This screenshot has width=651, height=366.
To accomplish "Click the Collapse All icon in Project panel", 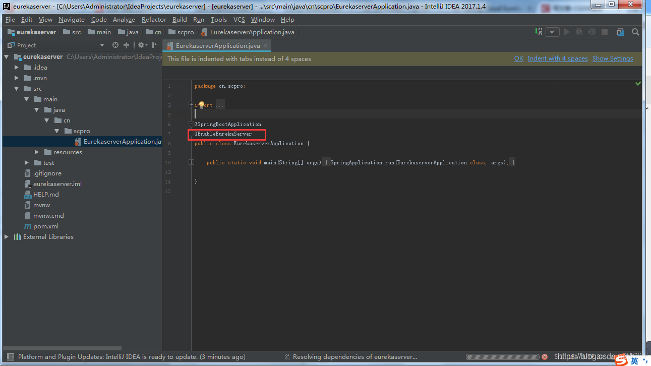I will 126,45.
